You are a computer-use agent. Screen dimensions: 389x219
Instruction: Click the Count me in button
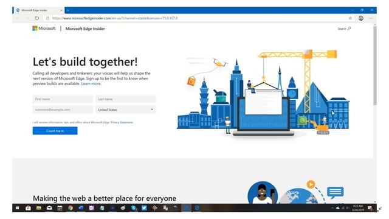55,131
